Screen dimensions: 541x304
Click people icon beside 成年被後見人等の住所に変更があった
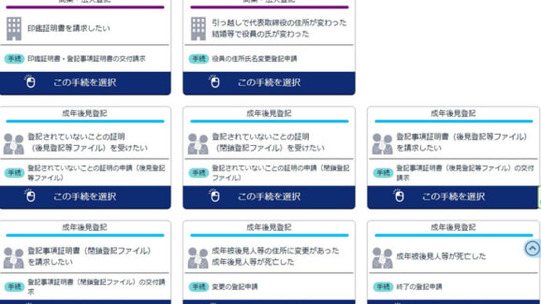(198, 258)
